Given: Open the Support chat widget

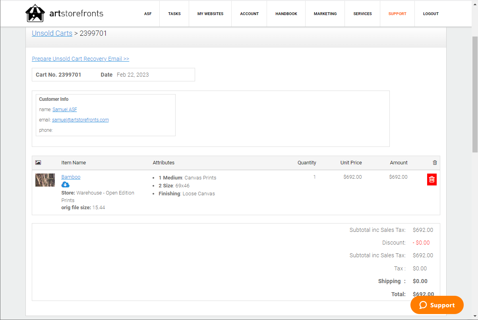Looking at the screenshot, I should point(437,305).
